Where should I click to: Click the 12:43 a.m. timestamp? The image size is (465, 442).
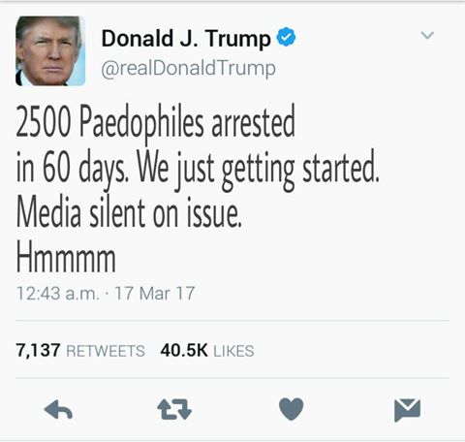click(x=58, y=294)
